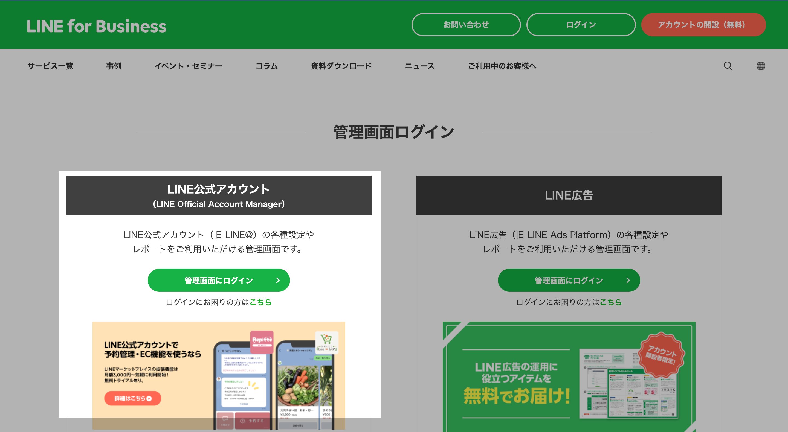
Task: Click the Repitte app icon in banner
Action: pyautogui.click(x=262, y=341)
